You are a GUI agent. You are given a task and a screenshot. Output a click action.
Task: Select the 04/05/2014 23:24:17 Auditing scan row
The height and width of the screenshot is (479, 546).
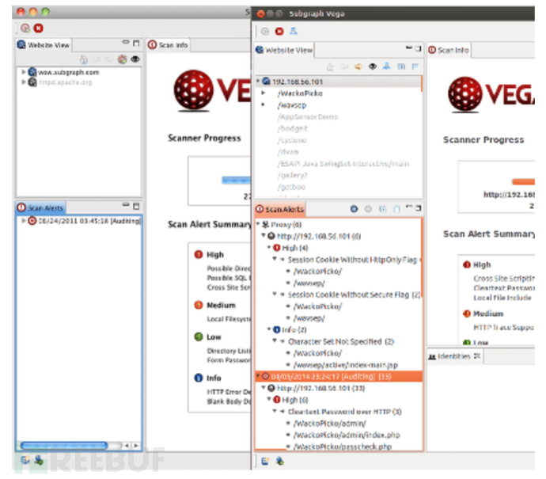point(339,376)
